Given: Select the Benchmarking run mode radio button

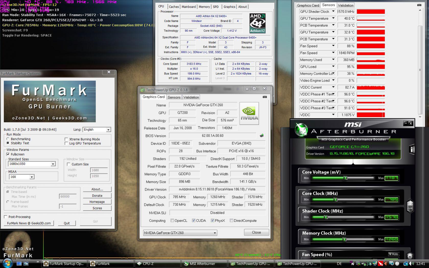Looking at the screenshot, I should click(x=8, y=139).
